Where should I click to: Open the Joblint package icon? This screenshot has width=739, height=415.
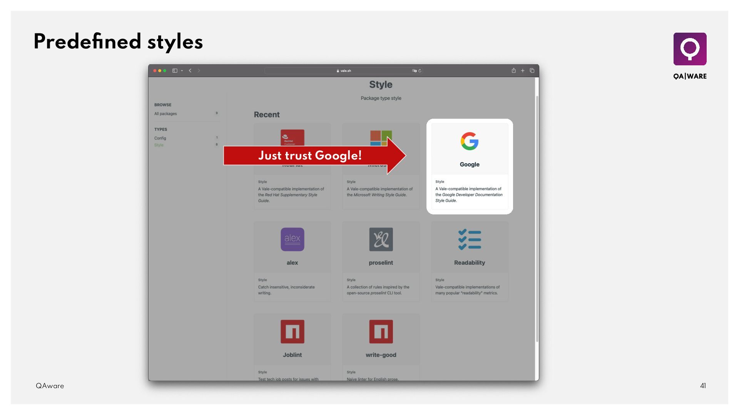[x=292, y=332]
